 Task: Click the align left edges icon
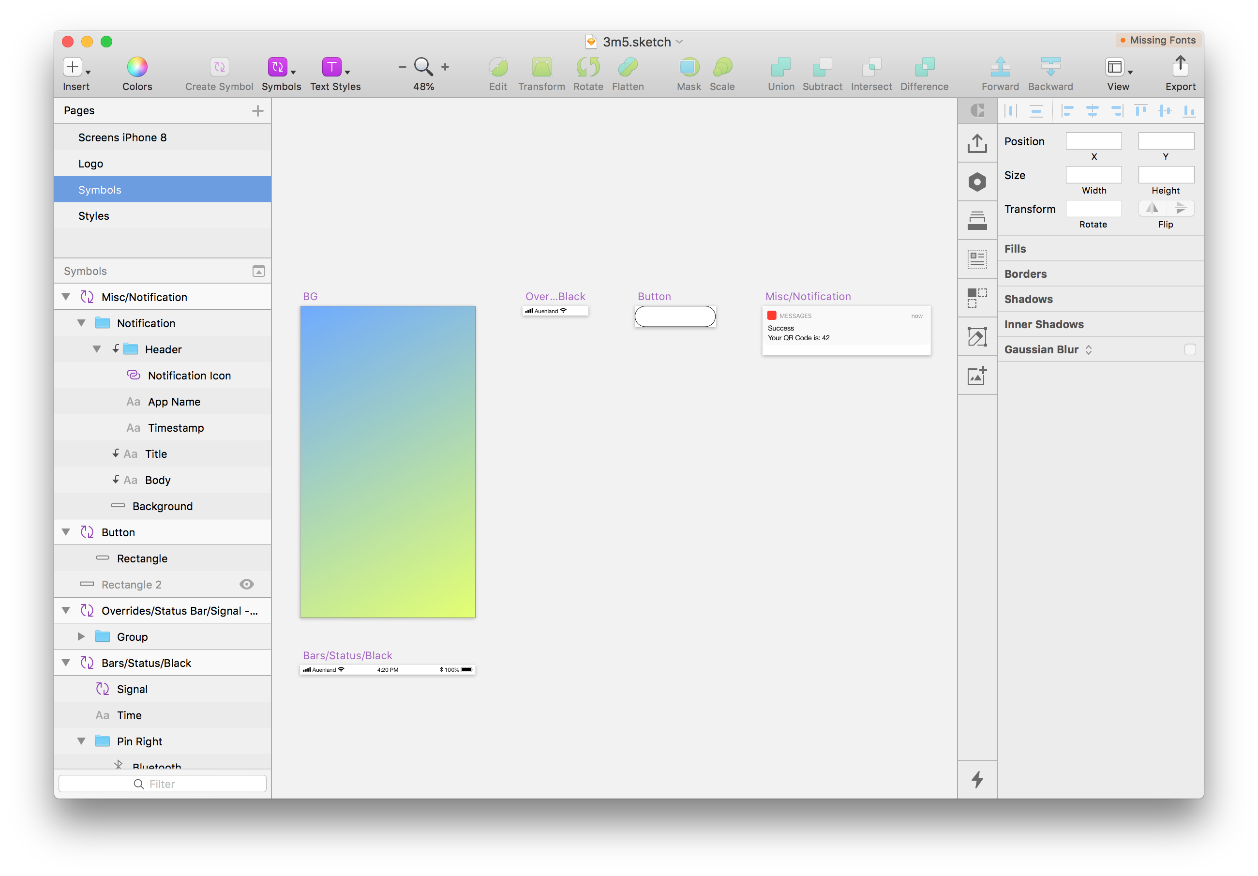(x=1067, y=111)
